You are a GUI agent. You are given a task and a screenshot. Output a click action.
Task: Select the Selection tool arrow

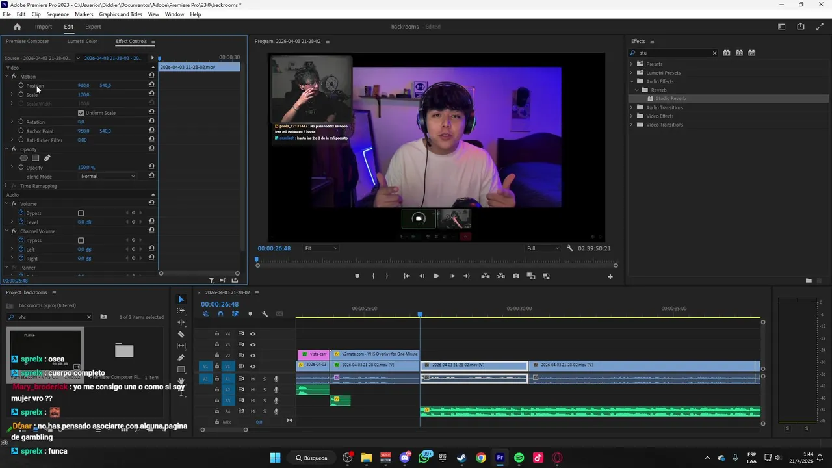(181, 299)
